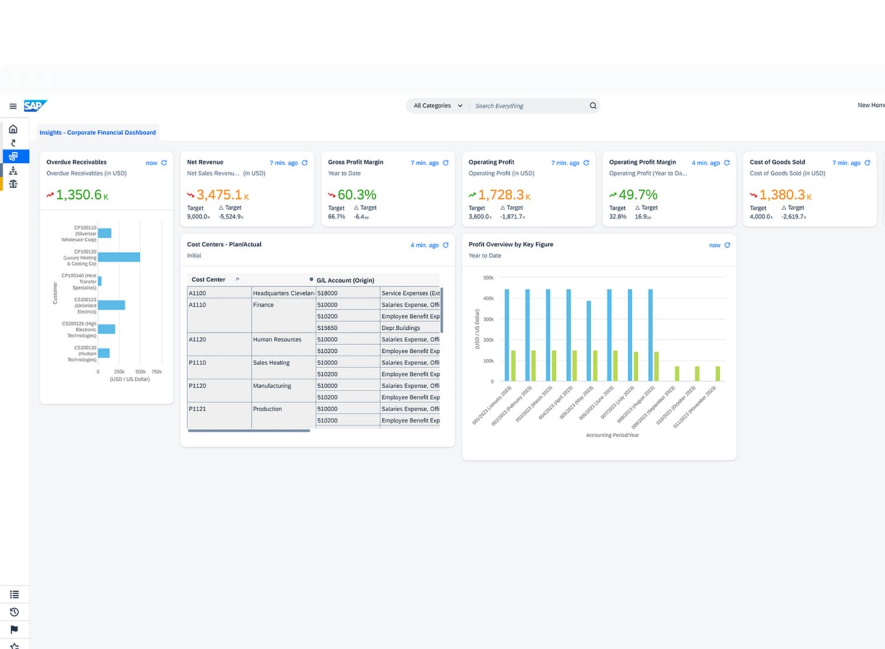The image size is (885, 649).
Task: Refresh the Net Revenue tile
Action: click(x=304, y=163)
